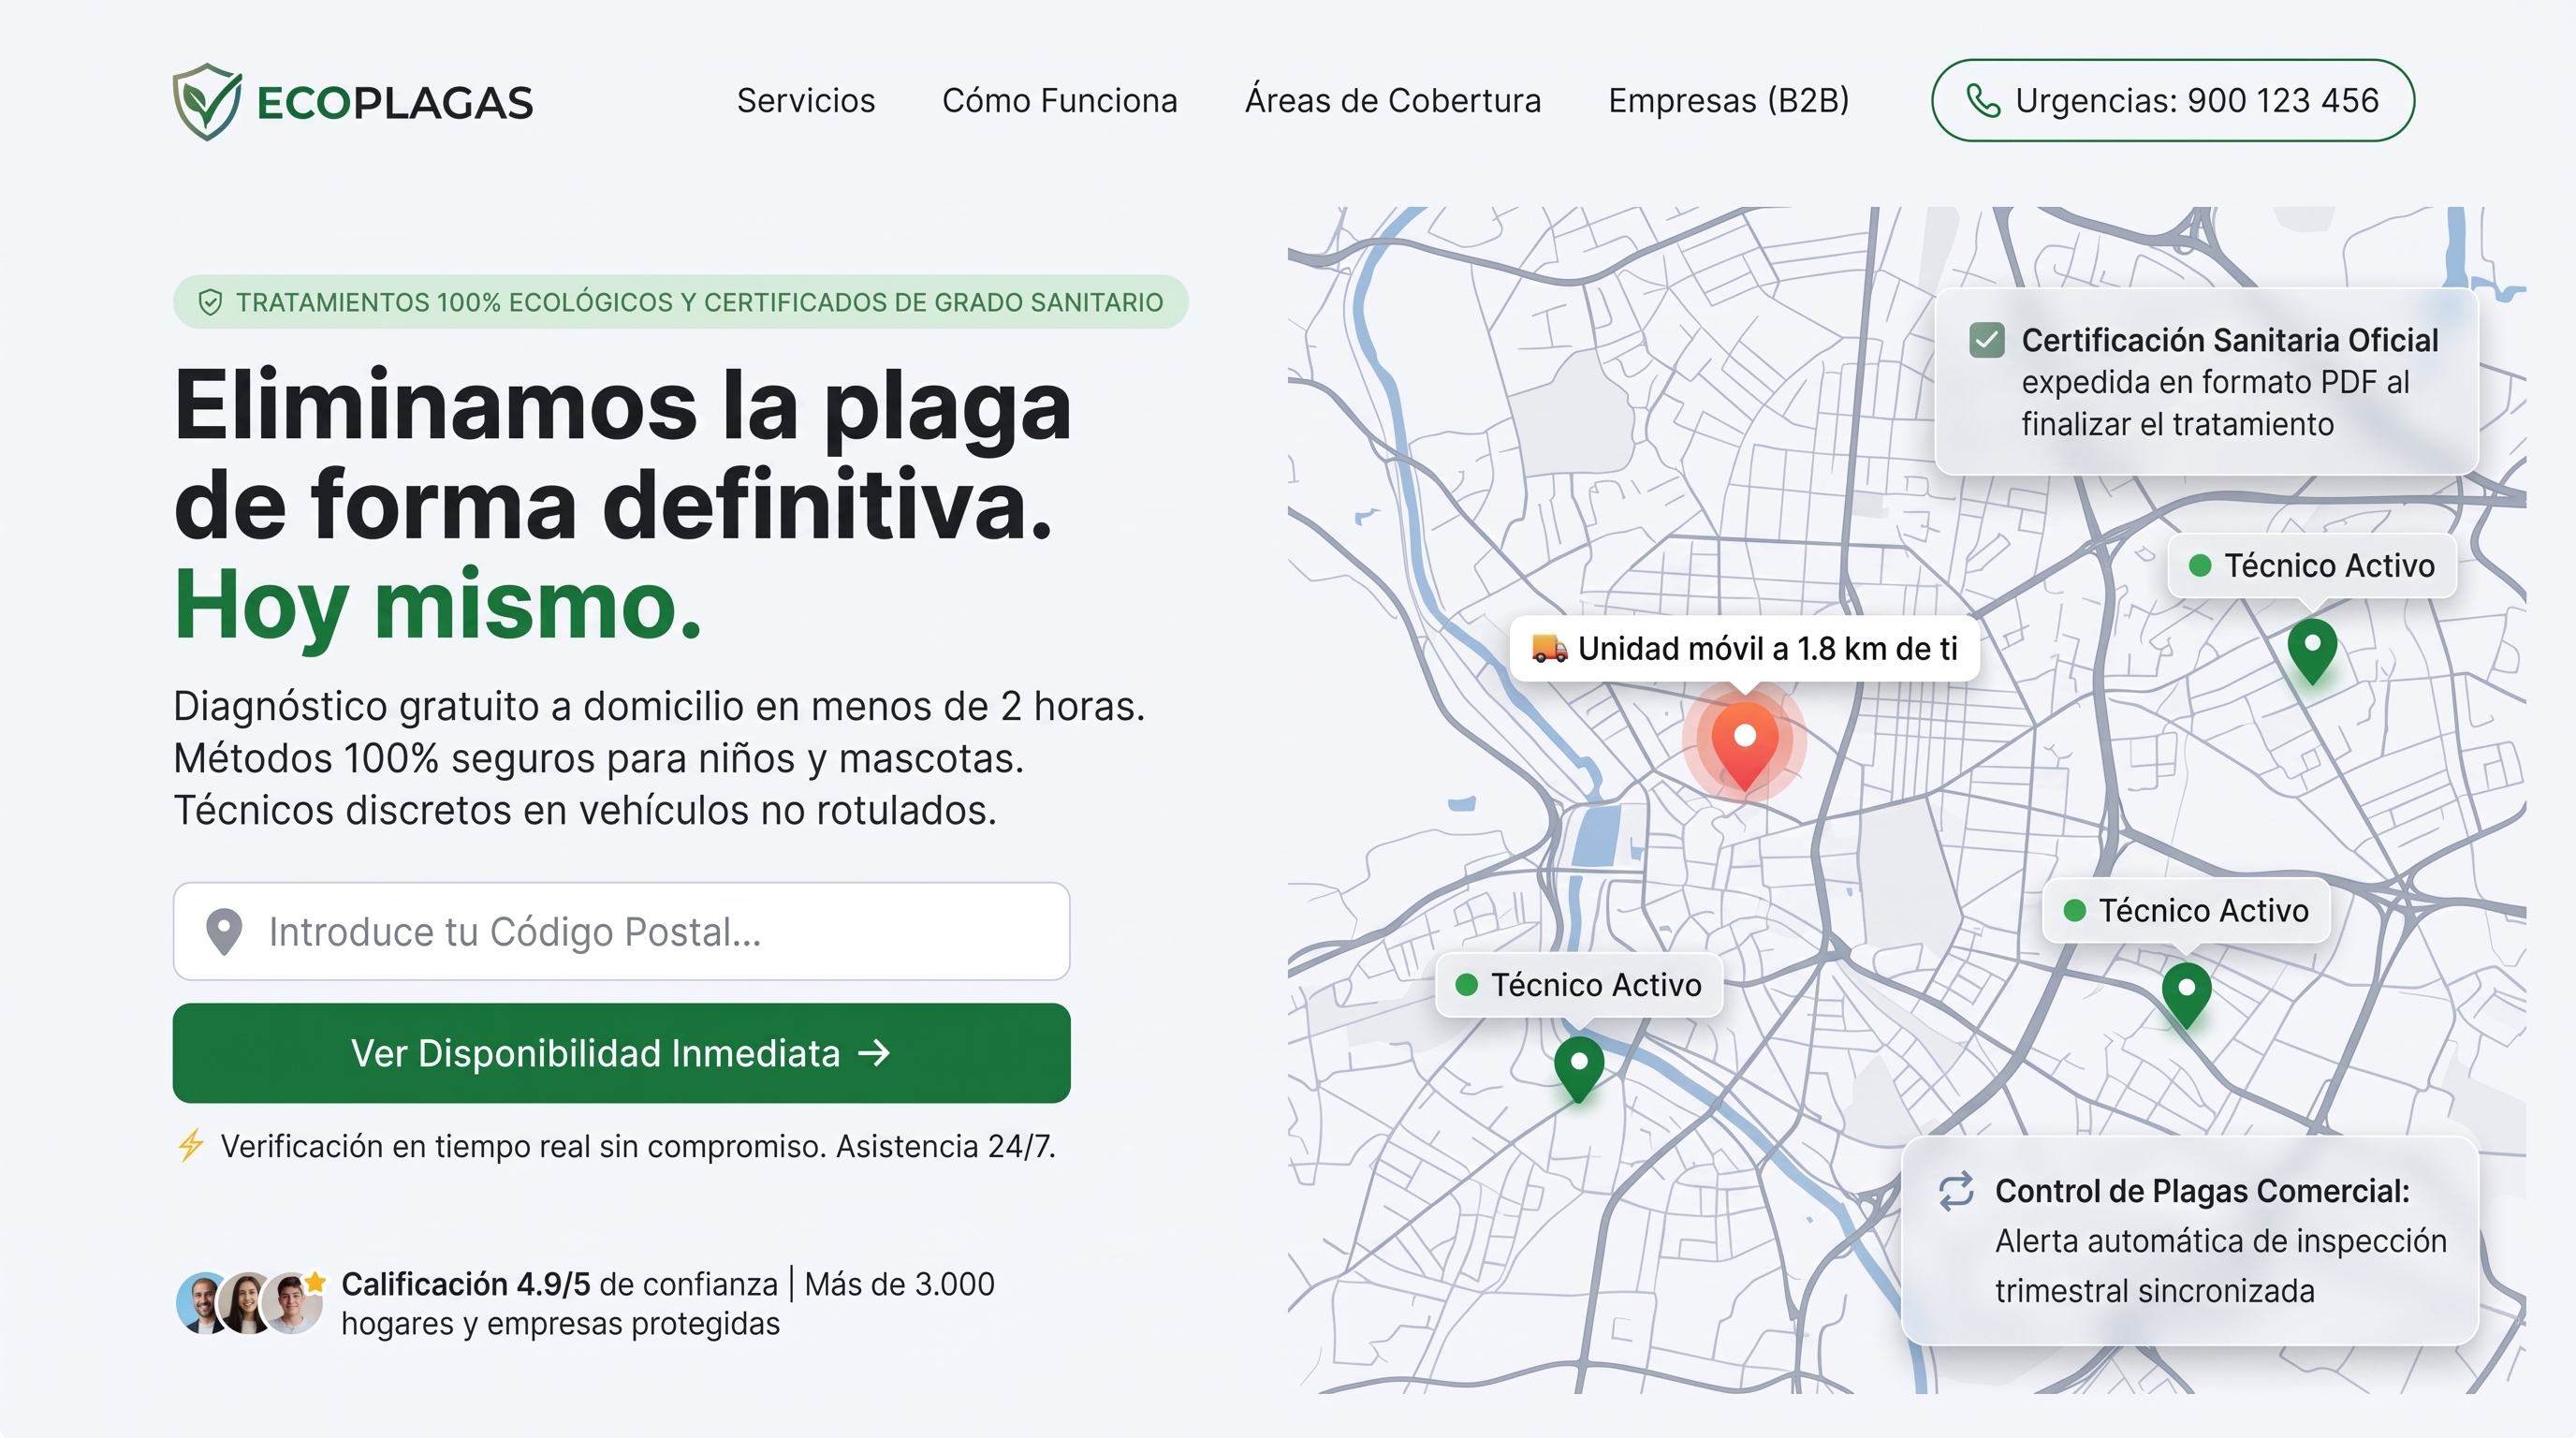The width and height of the screenshot is (2576, 1438).
Task: Click the lightning bolt icon
Action: [191, 1145]
